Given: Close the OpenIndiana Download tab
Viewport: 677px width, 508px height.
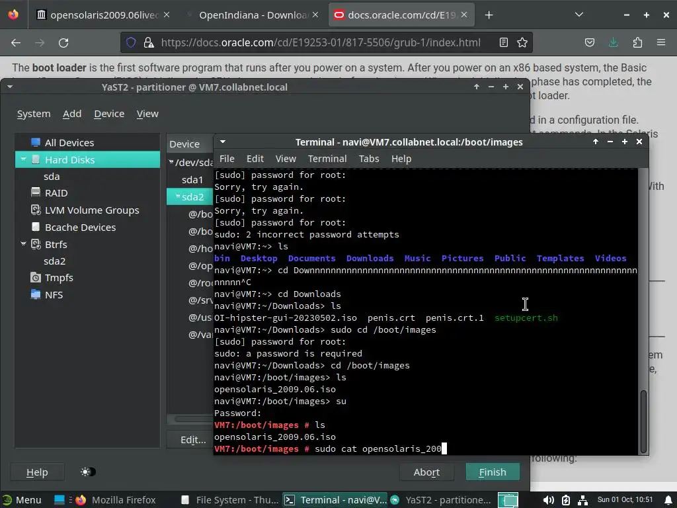Looking at the screenshot, I should 315,15.
